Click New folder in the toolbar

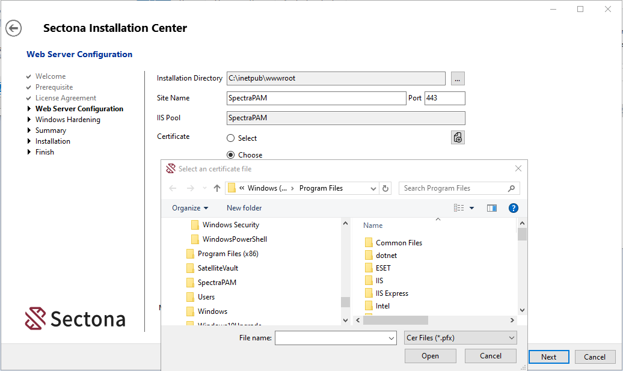(x=244, y=208)
